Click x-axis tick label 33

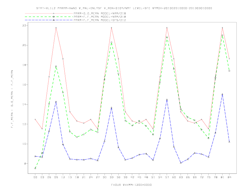point(111,177)
